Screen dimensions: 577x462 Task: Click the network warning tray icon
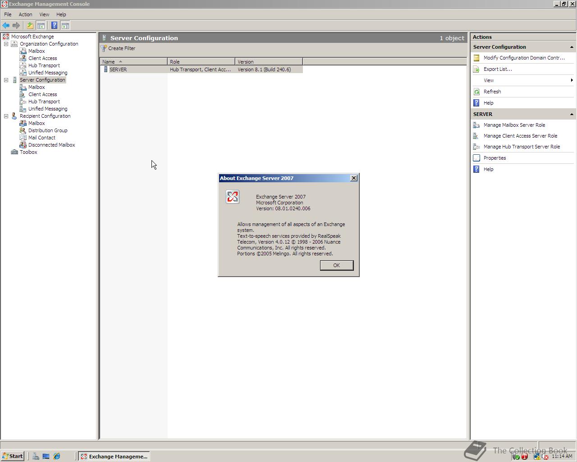point(536,456)
